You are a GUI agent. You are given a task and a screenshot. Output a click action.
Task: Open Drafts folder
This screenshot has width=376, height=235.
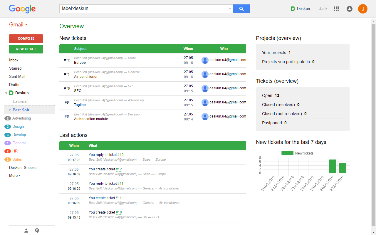point(14,85)
